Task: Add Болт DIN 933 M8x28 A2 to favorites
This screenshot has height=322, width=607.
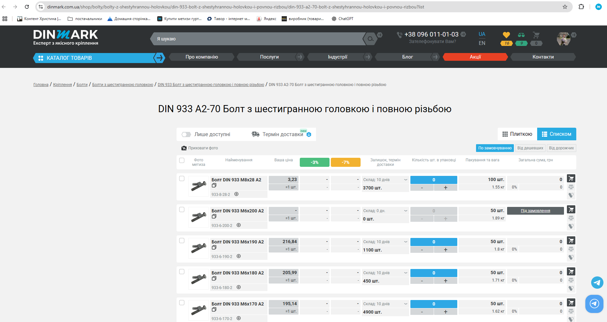Action: pos(571,195)
